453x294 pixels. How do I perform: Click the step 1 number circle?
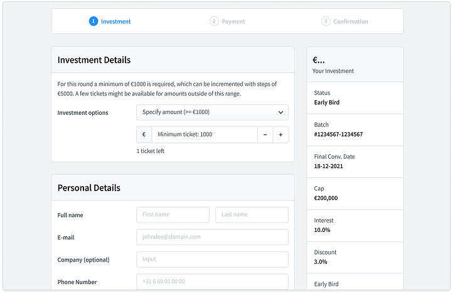93,21
